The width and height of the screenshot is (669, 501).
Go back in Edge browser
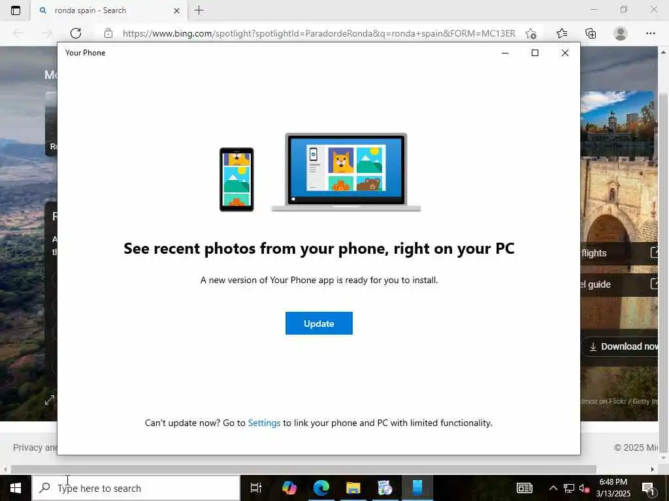pyautogui.click(x=18, y=33)
